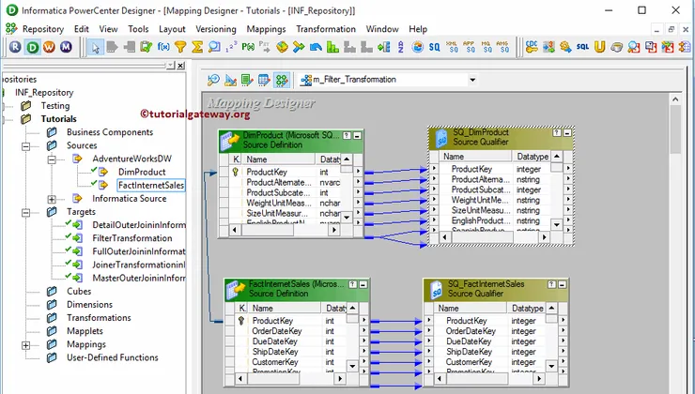Add an MQ Source Qualifier transformation

(486, 47)
